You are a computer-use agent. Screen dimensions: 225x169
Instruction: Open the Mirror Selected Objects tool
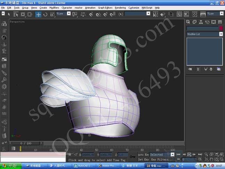pos(155,14)
